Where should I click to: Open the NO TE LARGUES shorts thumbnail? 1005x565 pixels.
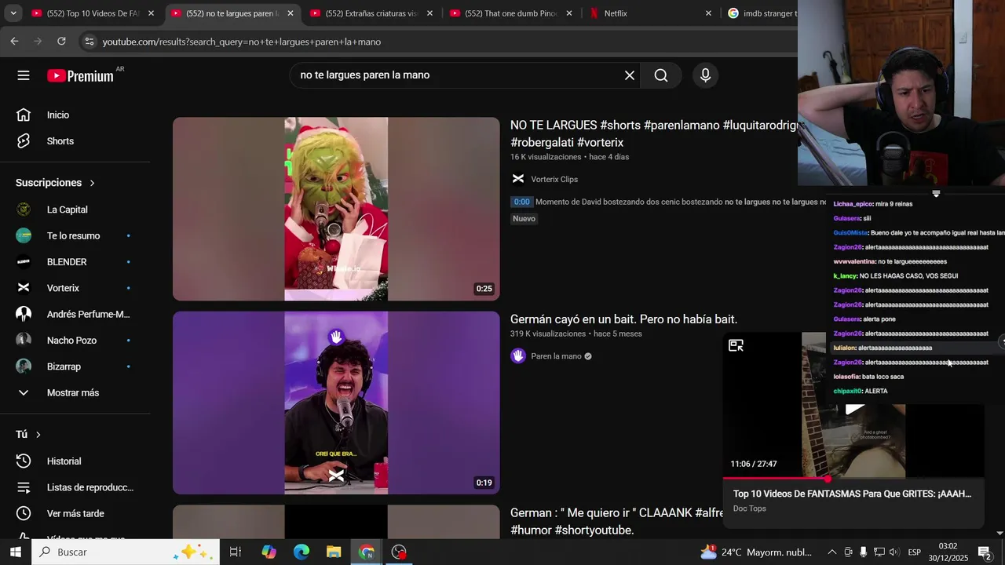tap(336, 209)
